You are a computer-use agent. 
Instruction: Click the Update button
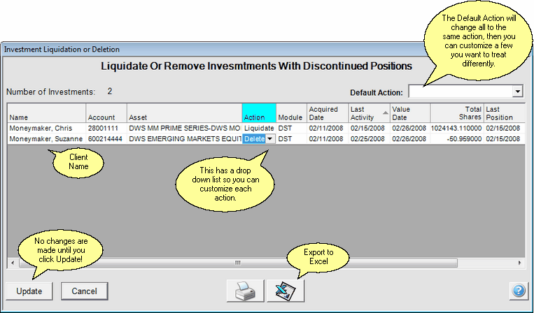click(x=29, y=291)
